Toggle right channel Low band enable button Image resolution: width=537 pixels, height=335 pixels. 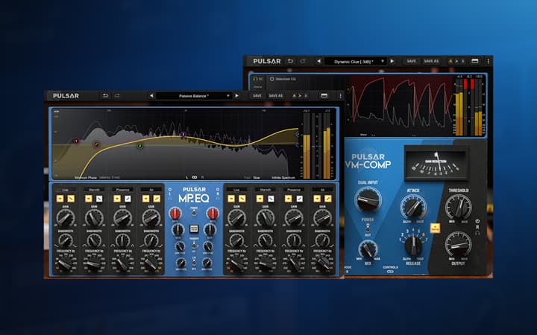coord(231,199)
